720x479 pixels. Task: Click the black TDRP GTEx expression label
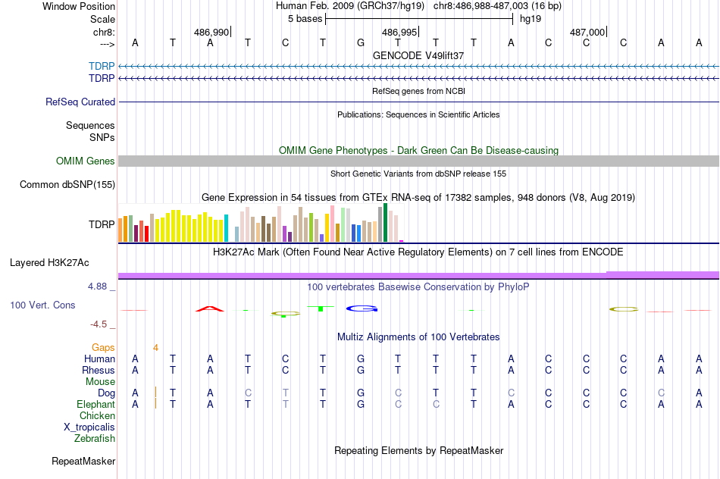coord(102,224)
